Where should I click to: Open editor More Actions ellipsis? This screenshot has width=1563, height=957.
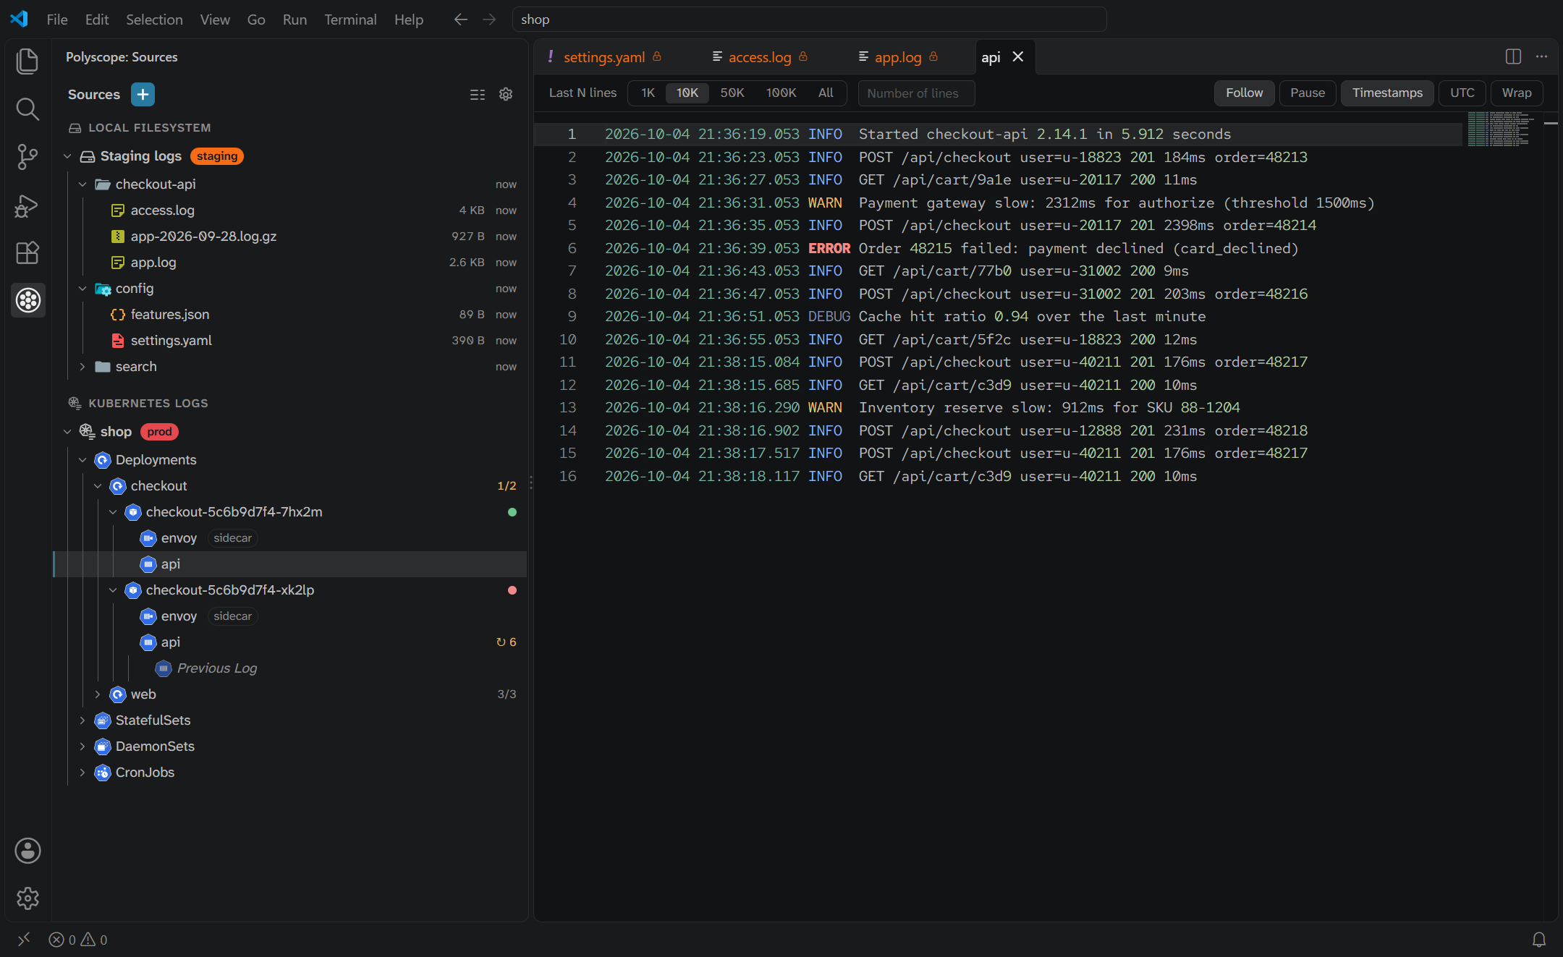pyautogui.click(x=1542, y=56)
